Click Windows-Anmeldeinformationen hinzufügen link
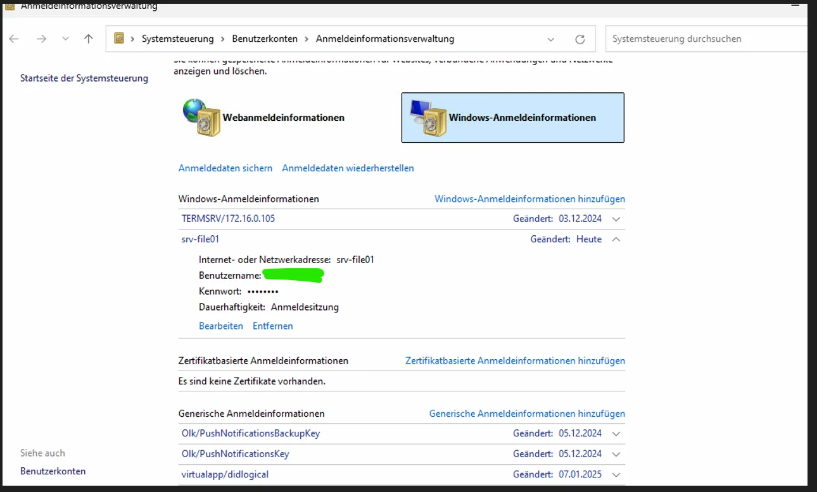 529,199
